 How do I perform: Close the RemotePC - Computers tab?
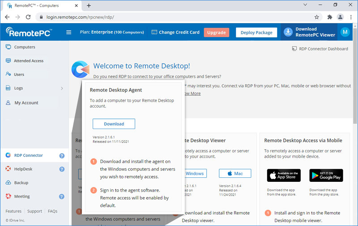click(77, 5)
